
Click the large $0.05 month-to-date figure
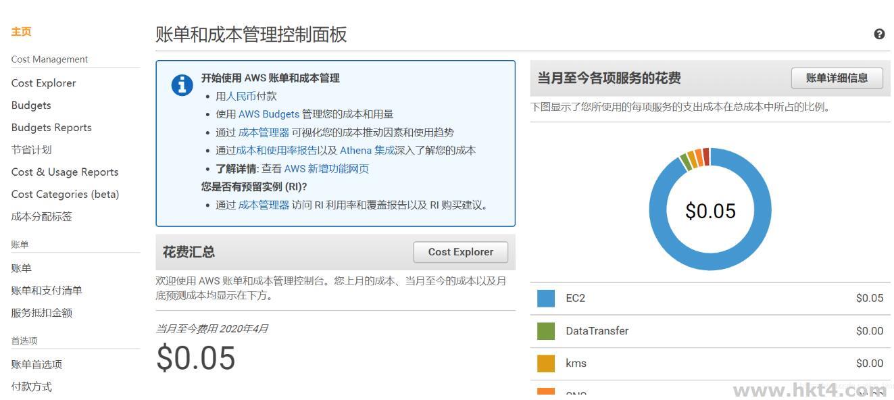(x=196, y=358)
